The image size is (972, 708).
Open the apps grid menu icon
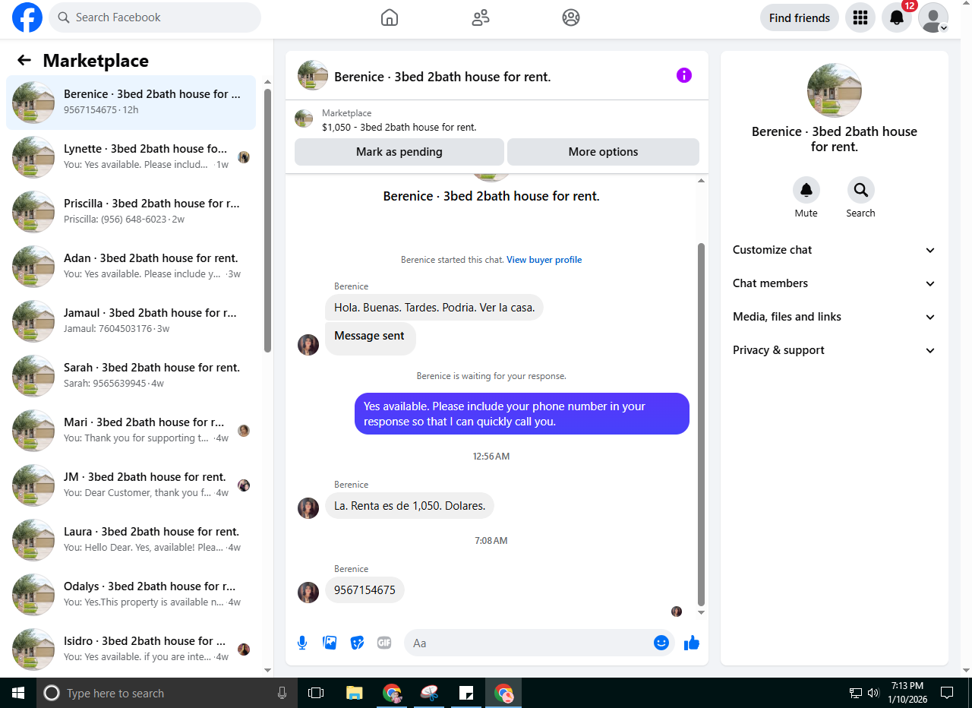point(860,17)
